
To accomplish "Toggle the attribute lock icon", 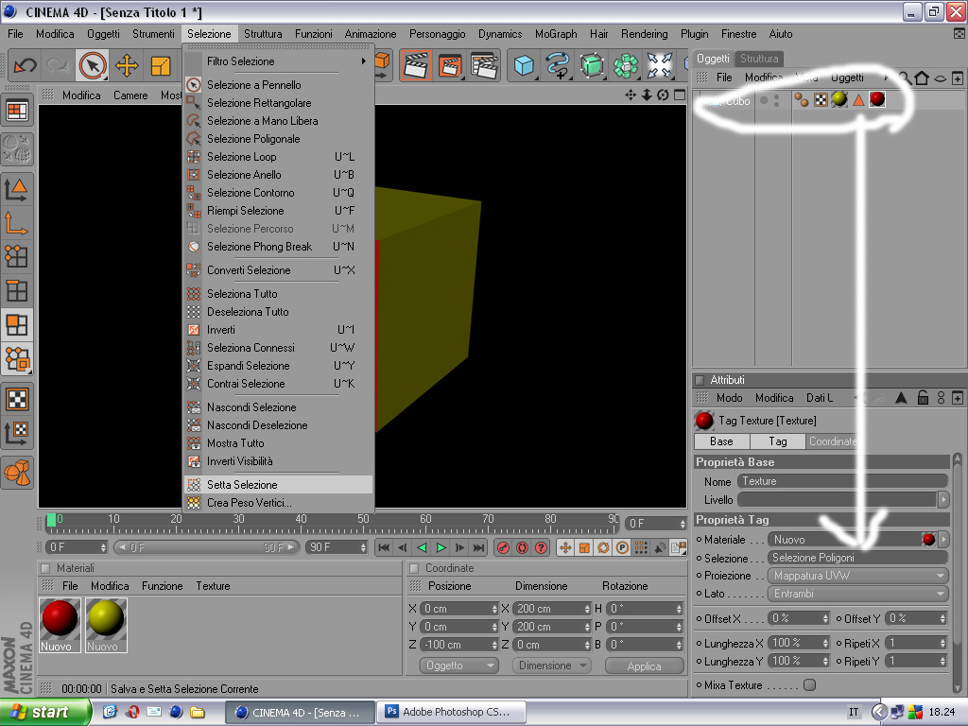I will pos(923,398).
